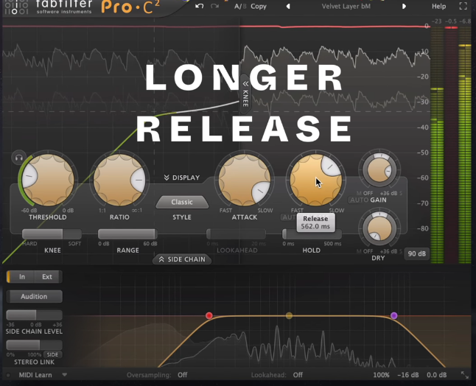Toggle the SIDE stereo link mode button
This screenshot has height=386, width=476.
[52, 354]
